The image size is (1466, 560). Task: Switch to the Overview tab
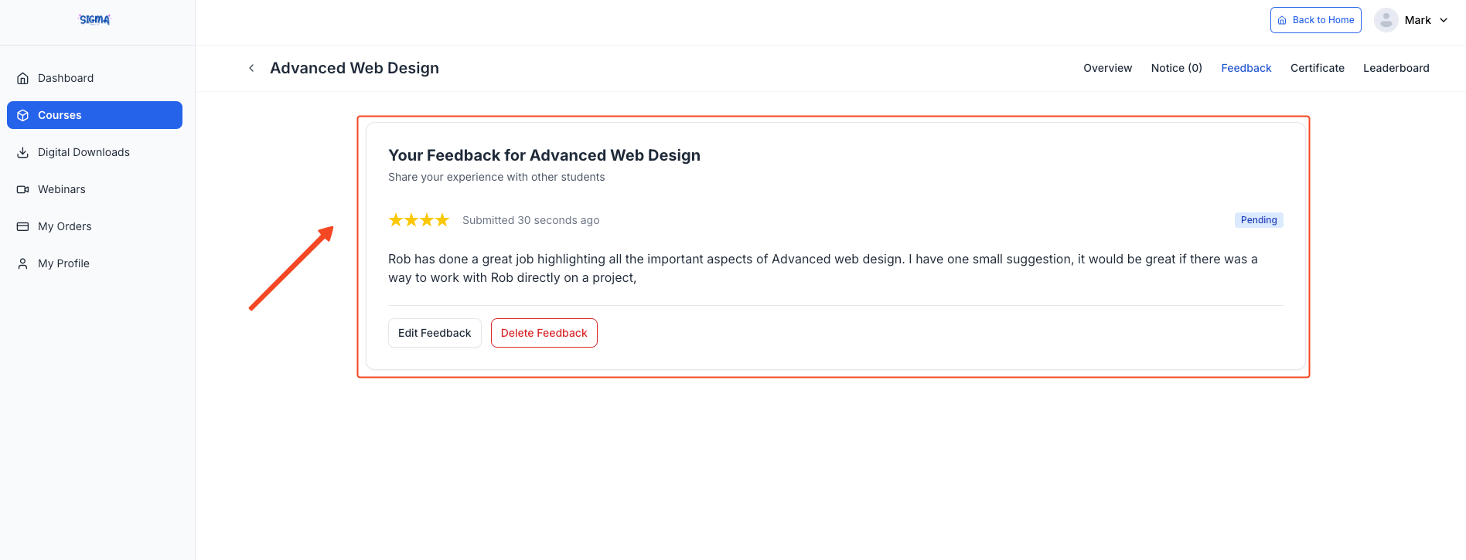[1107, 68]
